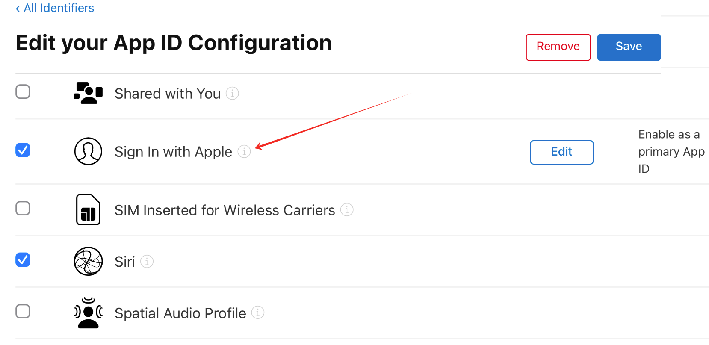
Task: Click the Spatial Audio Profile icon
Action: click(88, 313)
